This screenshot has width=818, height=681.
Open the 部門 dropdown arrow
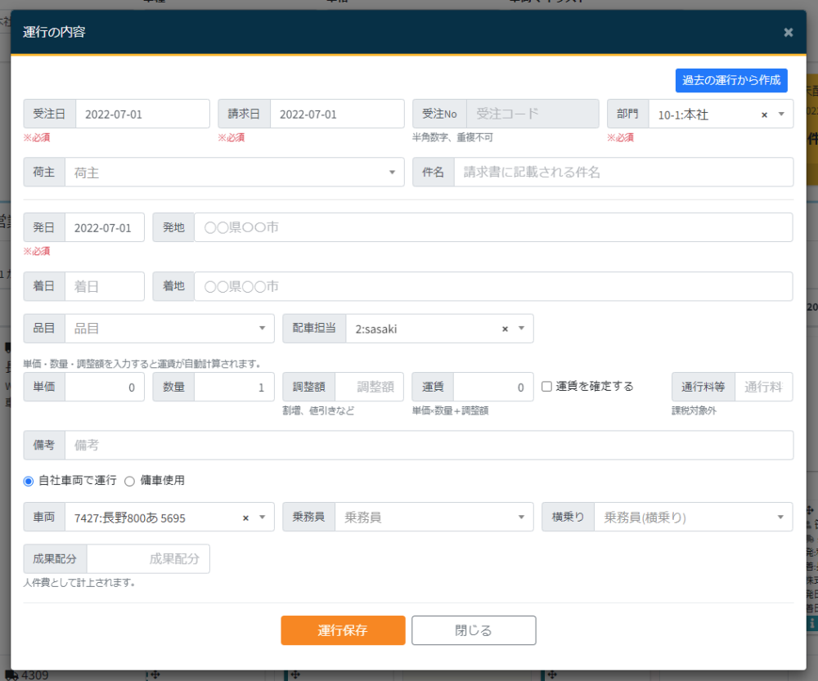pyautogui.click(x=780, y=114)
